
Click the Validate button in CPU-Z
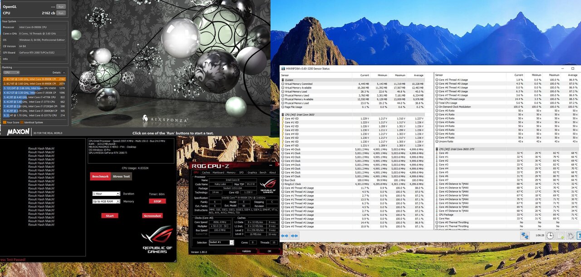point(246,251)
